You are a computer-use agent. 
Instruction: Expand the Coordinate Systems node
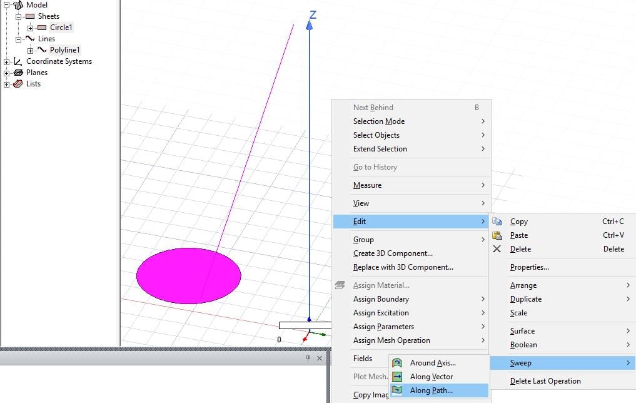[6, 62]
